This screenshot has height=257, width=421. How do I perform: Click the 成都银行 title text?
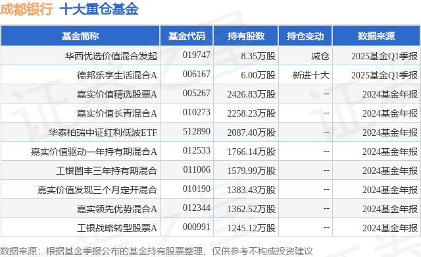26,9
